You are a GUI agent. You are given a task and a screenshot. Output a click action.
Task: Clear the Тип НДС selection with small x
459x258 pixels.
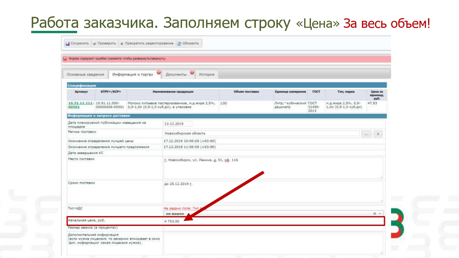pyautogui.click(x=375, y=214)
